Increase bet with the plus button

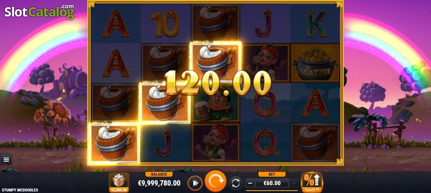pos(293,184)
